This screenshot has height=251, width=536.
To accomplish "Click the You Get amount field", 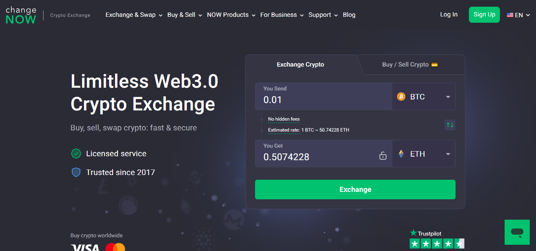I will click(x=324, y=153).
